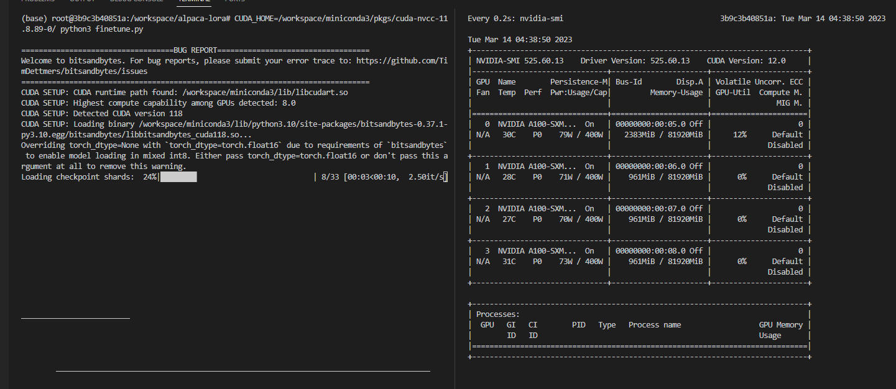
Task: Open the OUTPUT panel tab
Action: pos(82,1)
